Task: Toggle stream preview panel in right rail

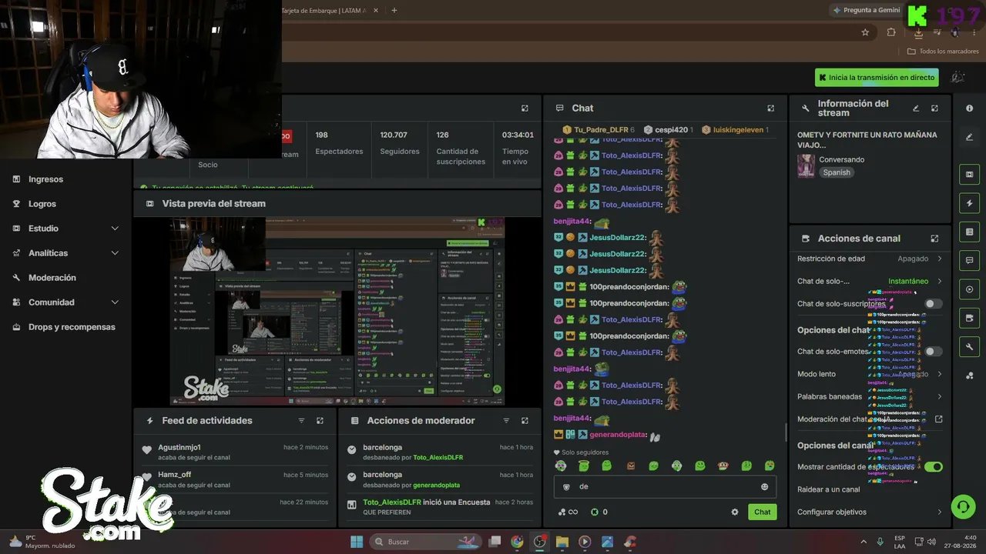Action: coord(970,175)
